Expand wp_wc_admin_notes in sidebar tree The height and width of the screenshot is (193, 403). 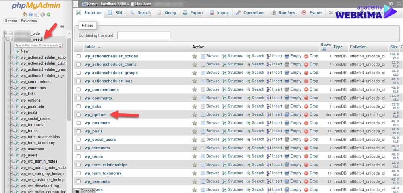[11, 161]
